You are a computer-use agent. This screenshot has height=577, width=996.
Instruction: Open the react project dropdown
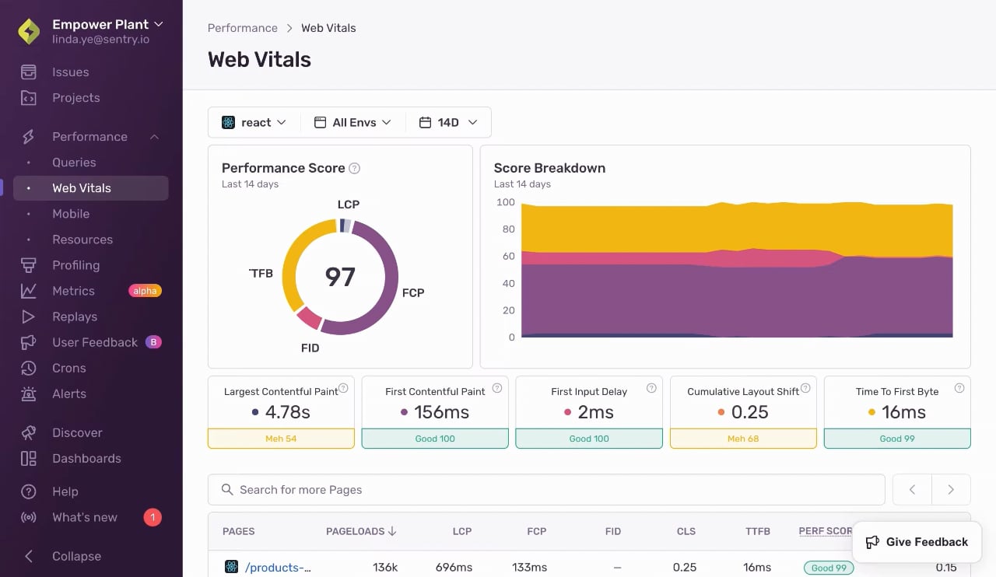pos(254,122)
